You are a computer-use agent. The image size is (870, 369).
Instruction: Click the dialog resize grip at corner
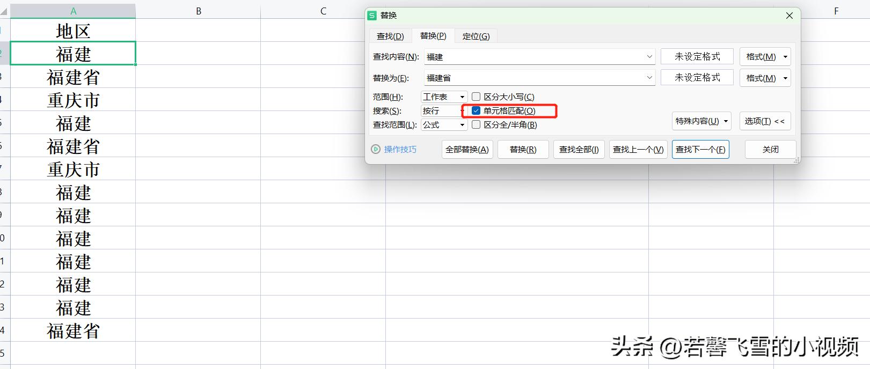point(796,160)
